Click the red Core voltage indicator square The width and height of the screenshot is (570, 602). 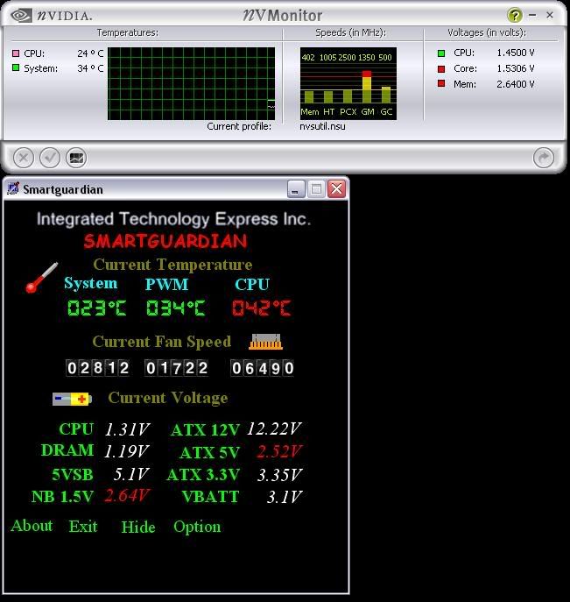[x=441, y=68]
